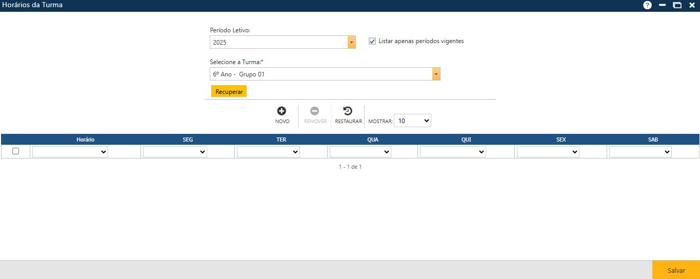The image size is (700, 279).
Task: Click the Recuperar button
Action: [229, 91]
